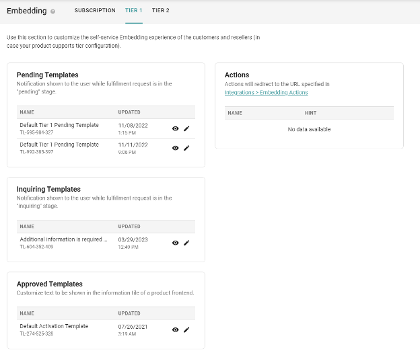Preview the pending template updated 11/11/2022
The height and width of the screenshot is (355, 420).
pos(175,148)
